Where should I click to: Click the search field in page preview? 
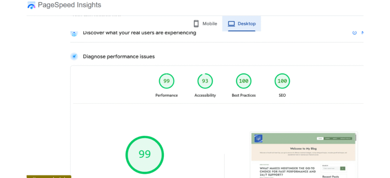pos(331,169)
